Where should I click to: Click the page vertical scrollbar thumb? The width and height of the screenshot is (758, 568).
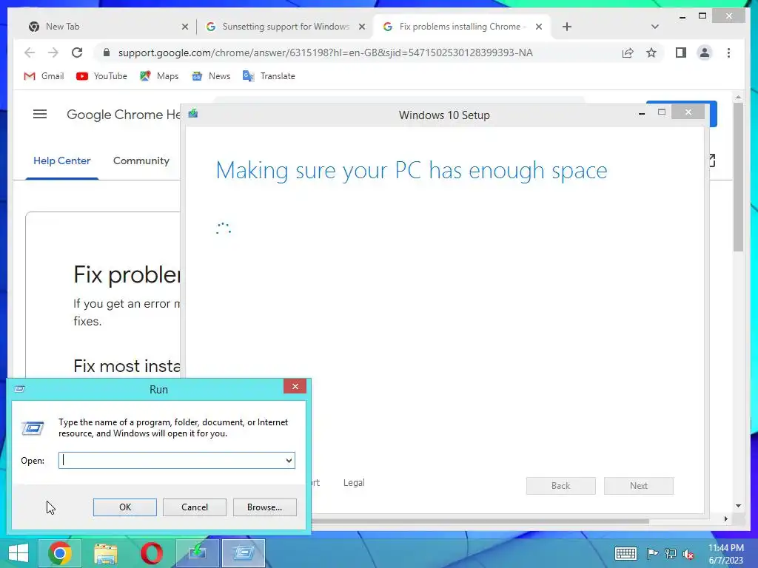point(738,177)
